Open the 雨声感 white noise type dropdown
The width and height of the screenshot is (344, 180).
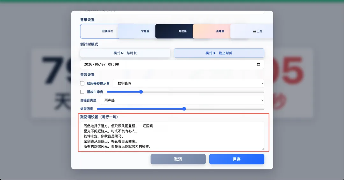tap(182, 100)
